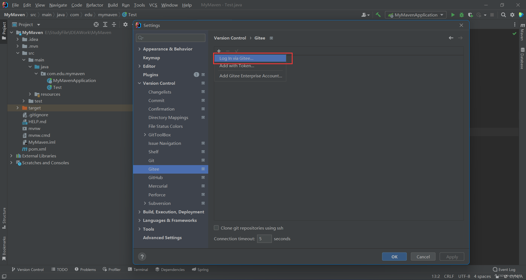This screenshot has width=526, height=280.
Task: Open Event Log in status bar
Action: coord(504,270)
